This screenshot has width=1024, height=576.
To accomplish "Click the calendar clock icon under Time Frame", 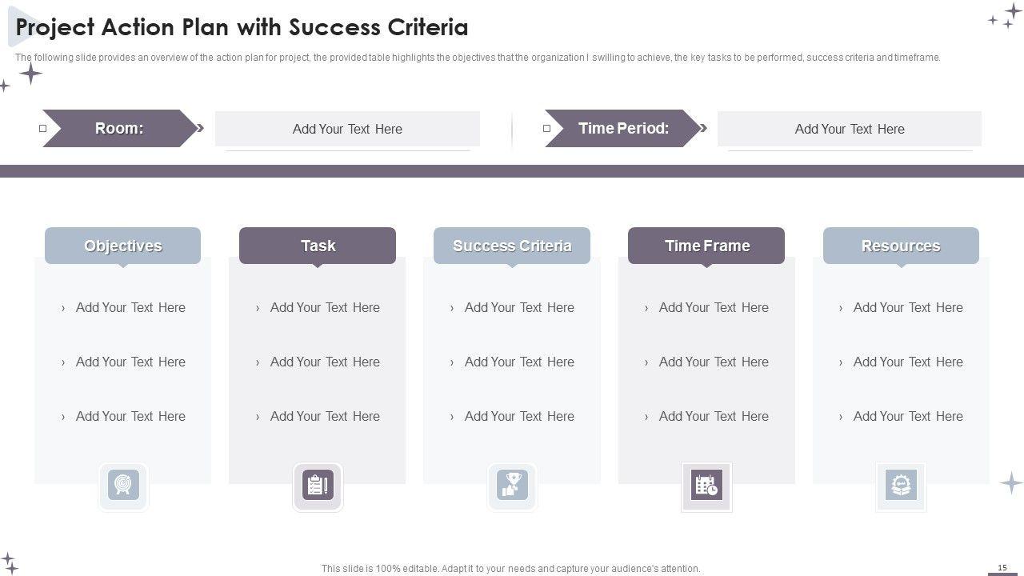I will [707, 486].
